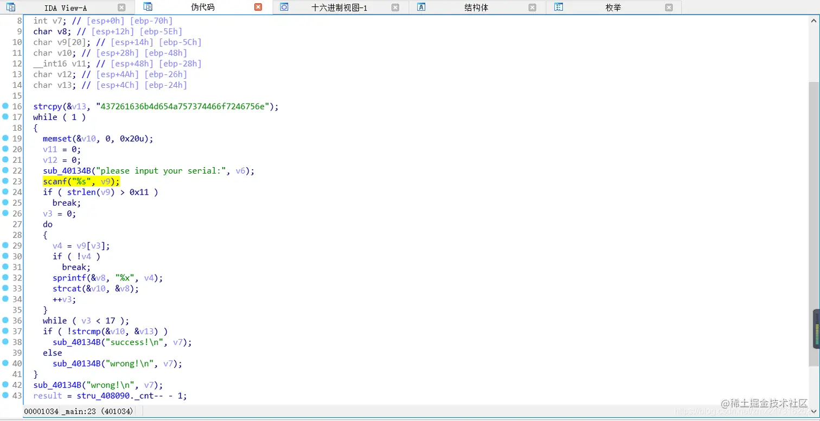Viewport: 820px width, 421px height.
Task: Switch to the 结构体 structures tab
Action: pyautogui.click(x=476, y=8)
